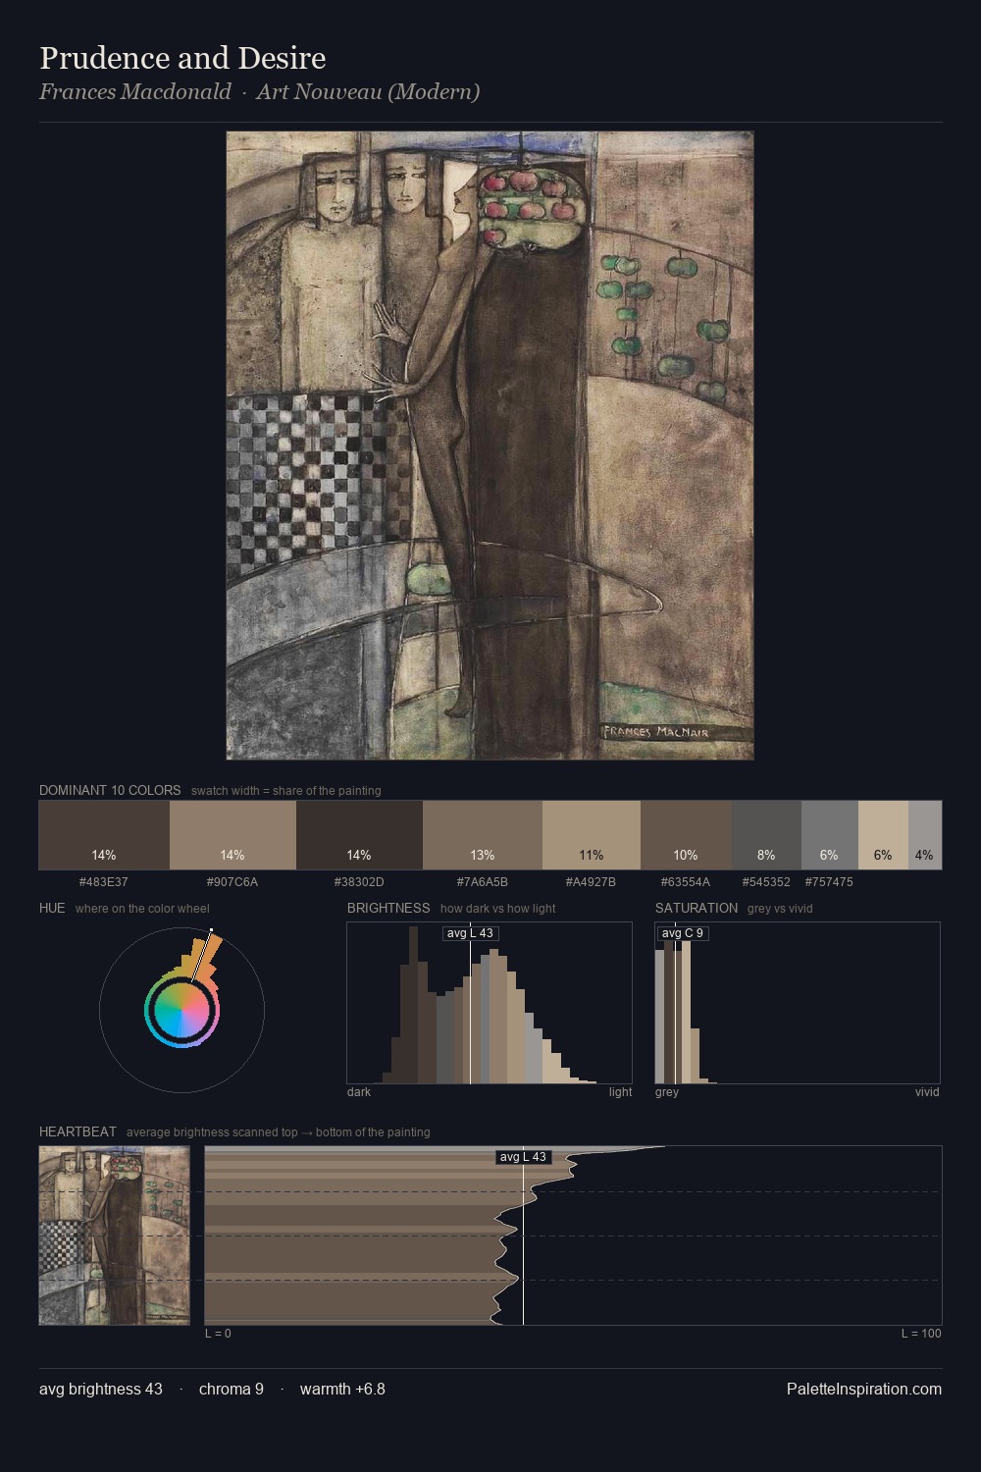Click the #483E37 color swatch
This screenshot has width=981, height=1472.
pos(104,835)
